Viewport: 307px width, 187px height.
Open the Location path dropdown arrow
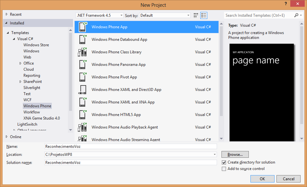(x=215, y=155)
